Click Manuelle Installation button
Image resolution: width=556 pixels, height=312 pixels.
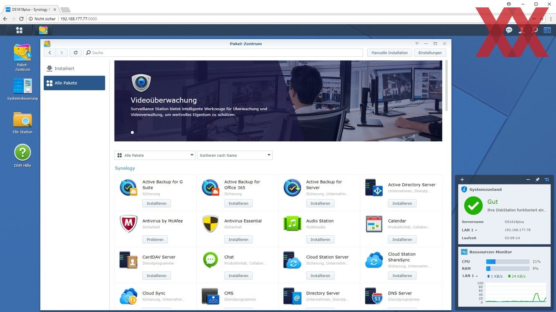[390, 53]
